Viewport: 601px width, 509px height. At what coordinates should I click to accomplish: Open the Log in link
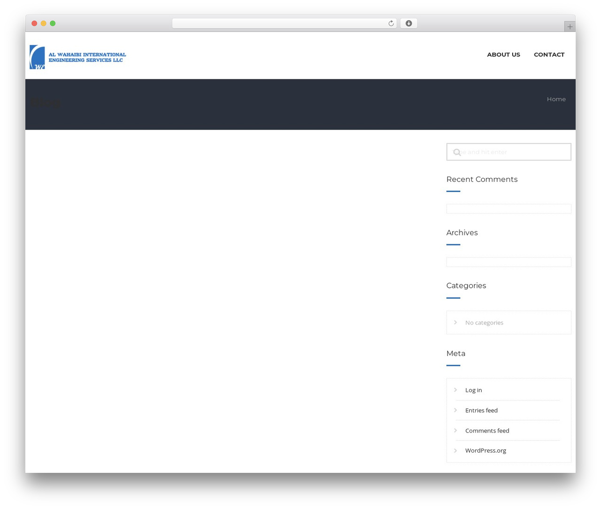[x=473, y=390]
